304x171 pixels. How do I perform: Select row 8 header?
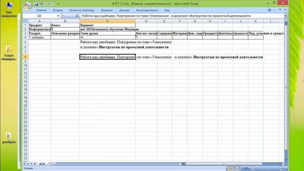[x=25, y=57]
